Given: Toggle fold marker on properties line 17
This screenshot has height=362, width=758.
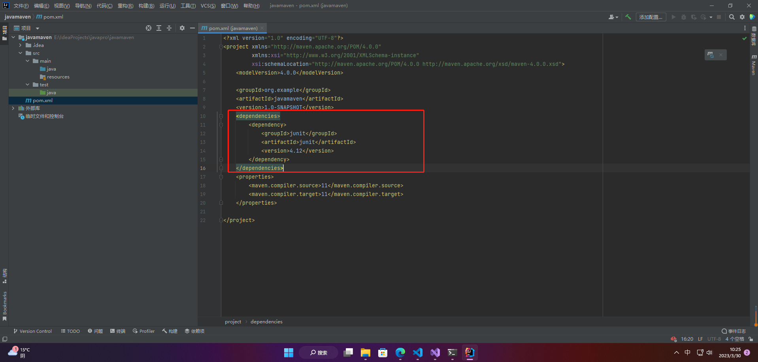Looking at the screenshot, I should [221, 177].
